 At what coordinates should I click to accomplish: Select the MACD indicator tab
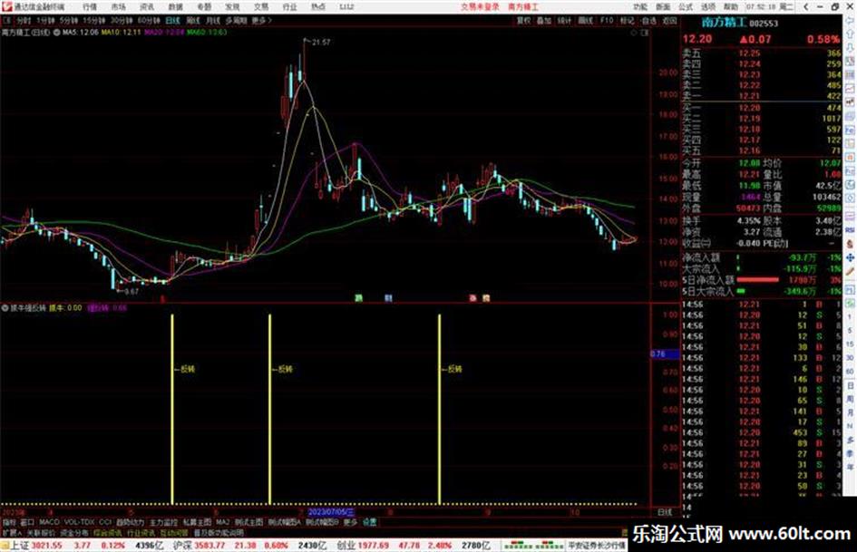point(49,522)
